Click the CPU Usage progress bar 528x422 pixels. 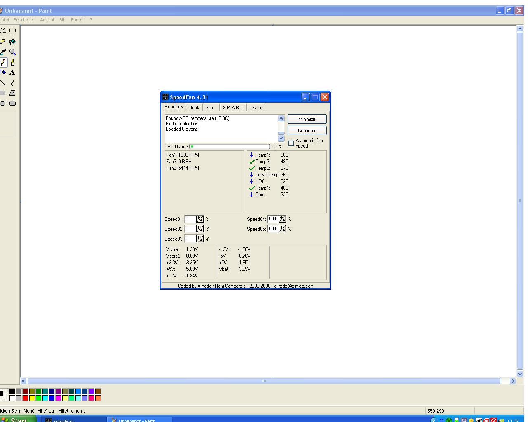click(230, 146)
